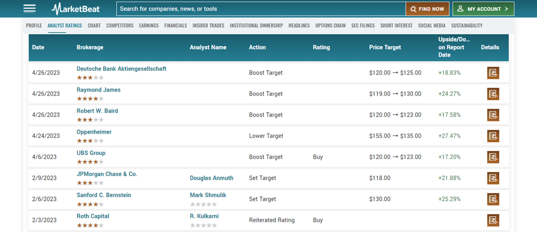Open details icon for Oppenheimer row
The width and height of the screenshot is (537, 232).
[493, 136]
